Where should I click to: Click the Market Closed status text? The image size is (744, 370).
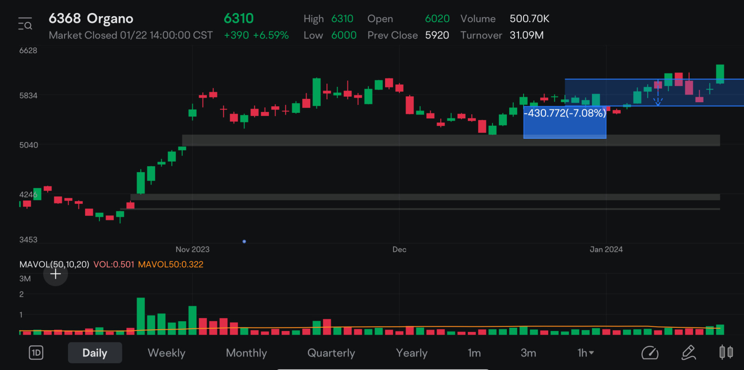(131, 35)
